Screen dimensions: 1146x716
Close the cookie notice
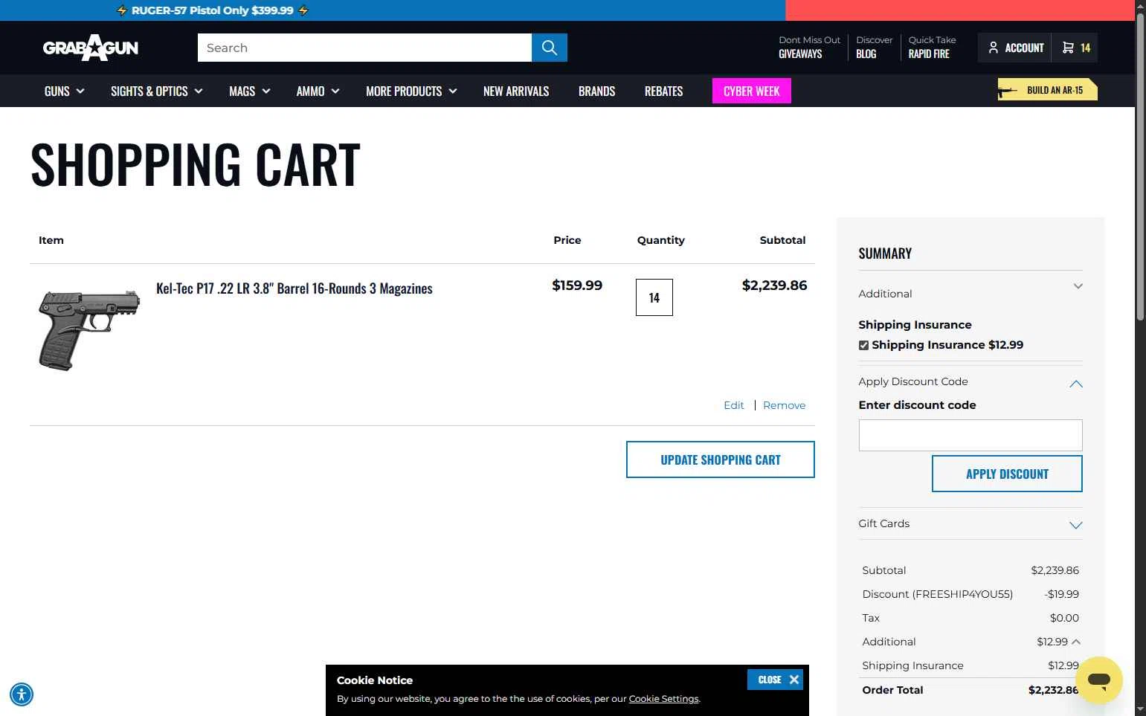point(775,680)
